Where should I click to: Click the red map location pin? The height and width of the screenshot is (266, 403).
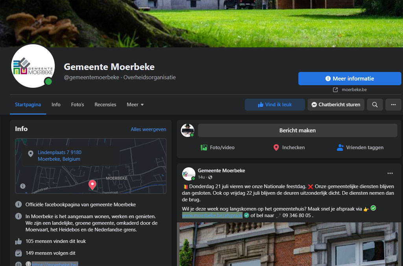click(92, 185)
